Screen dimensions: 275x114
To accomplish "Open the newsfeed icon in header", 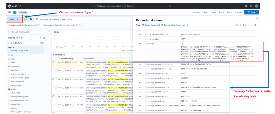I will tap(251, 6).
